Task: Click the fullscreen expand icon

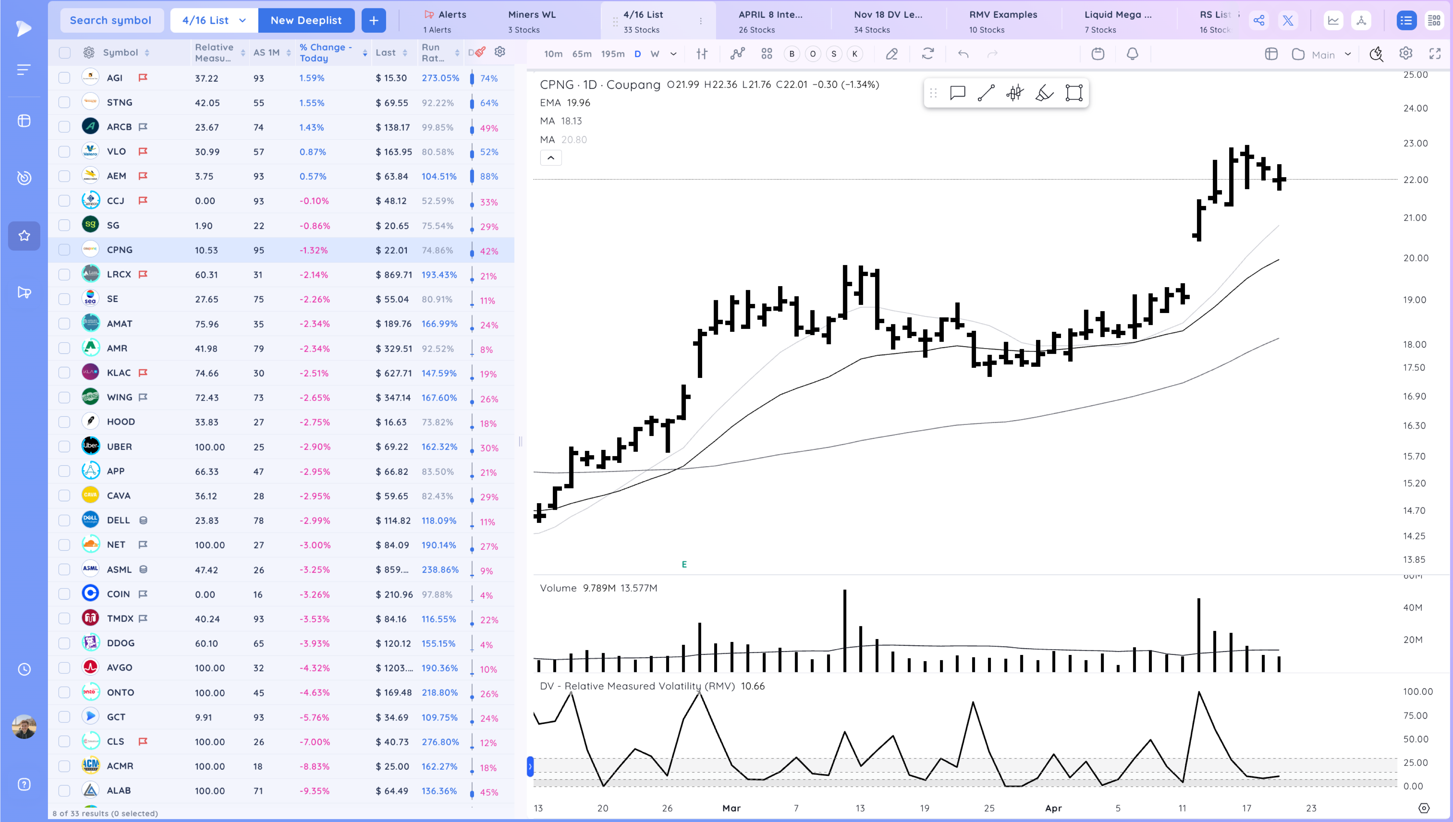Action: point(1435,54)
